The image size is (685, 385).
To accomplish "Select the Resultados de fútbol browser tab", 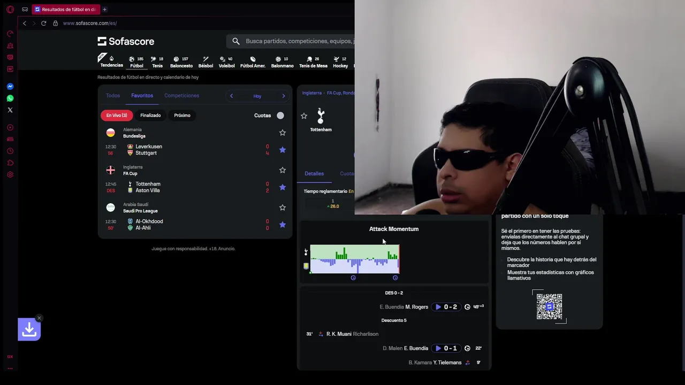I will 65,9.
